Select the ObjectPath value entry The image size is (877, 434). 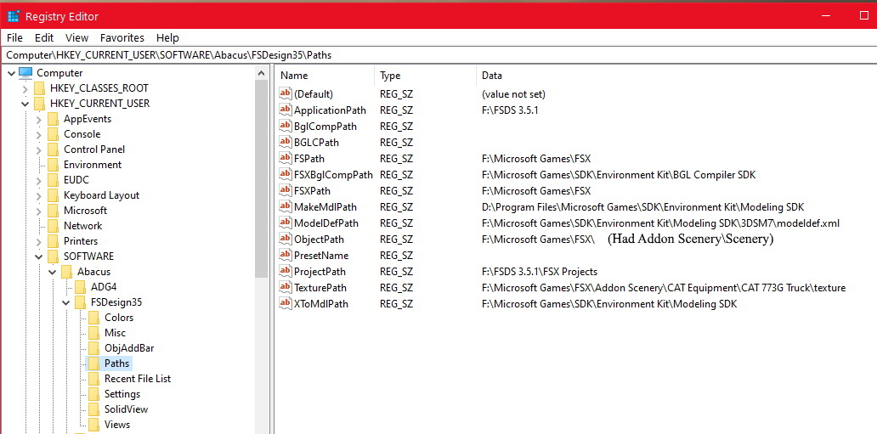319,240
